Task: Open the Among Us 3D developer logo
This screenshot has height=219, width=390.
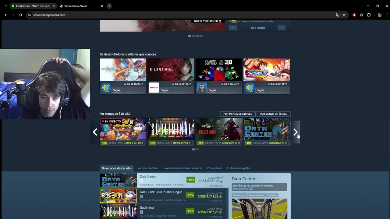Action: [x=202, y=88]
